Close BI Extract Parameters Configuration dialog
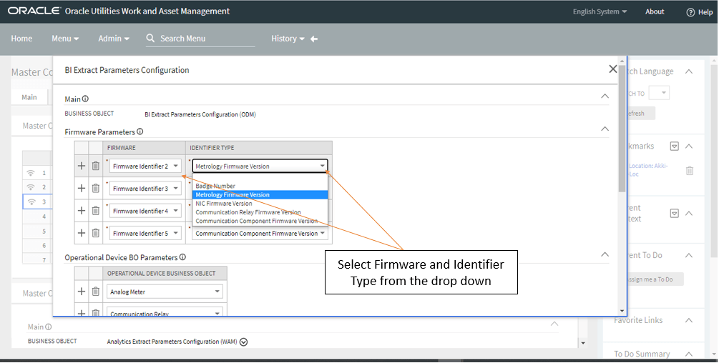The image size is (719, 363). pyautogui.click(x=612, y=69)
